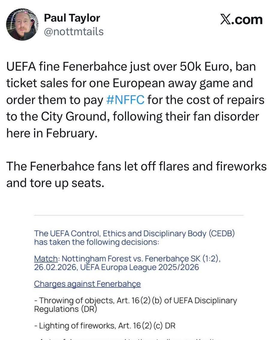Select the "The Fenerbahce fans let off flares" line
274x340 pixels.
[x=136, y=166]
